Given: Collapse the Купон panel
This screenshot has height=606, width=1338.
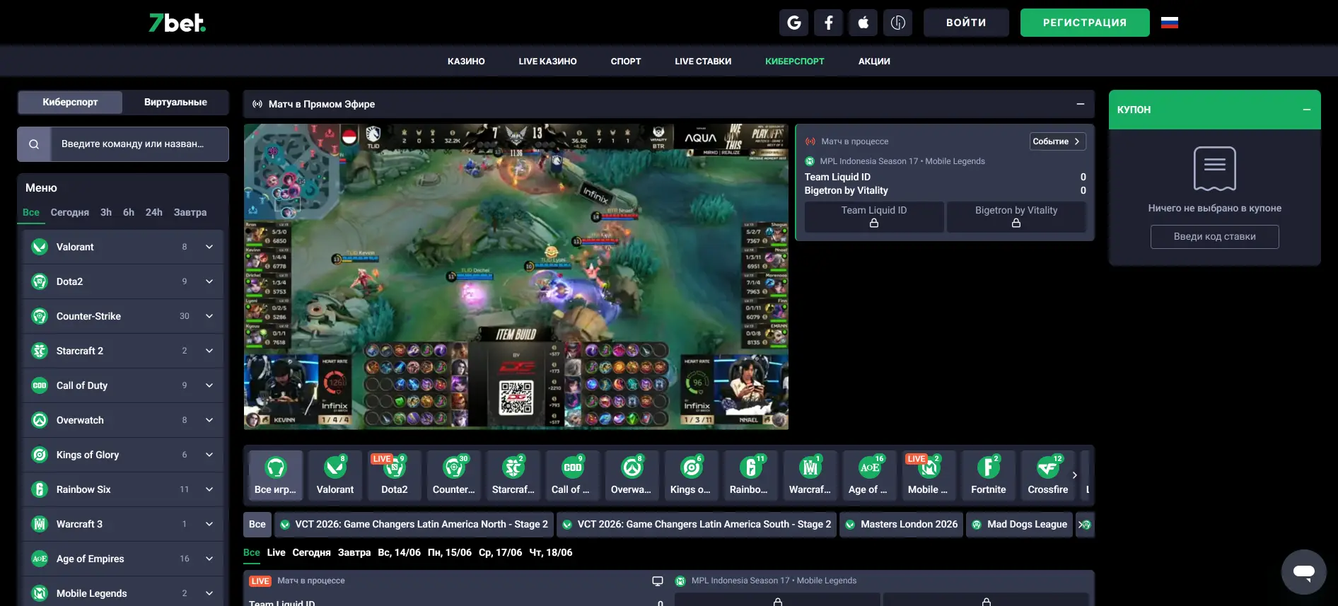Looking at the screenshot, I should [1307, 110].
